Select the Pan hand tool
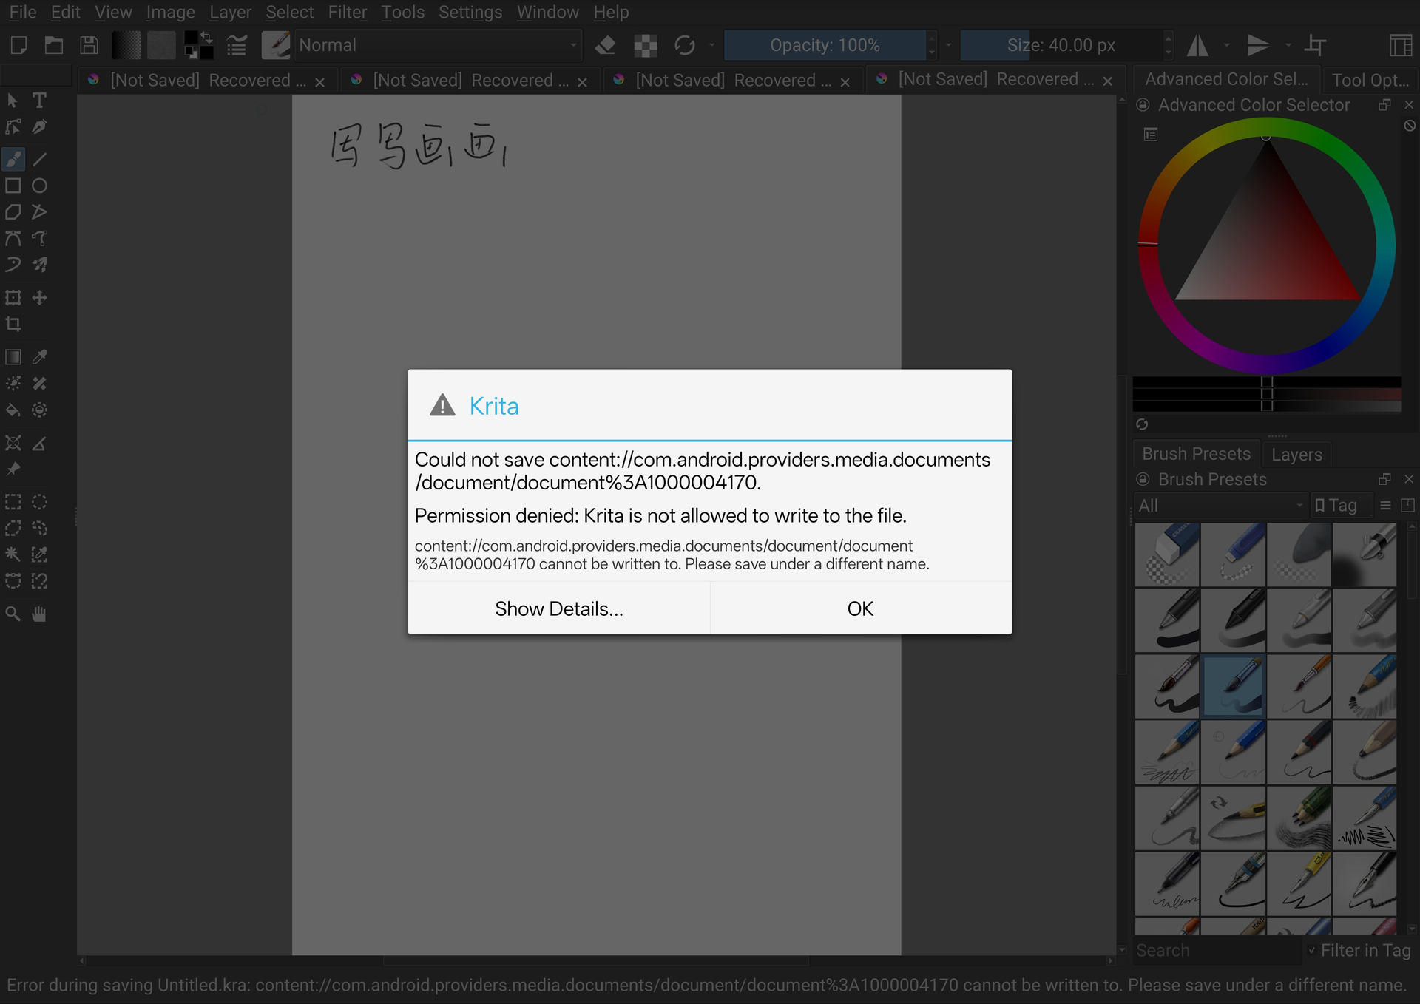Image resolution: width=1420 pixels, height=1004 pixels. pyautogui.click(x=40, y=614)
